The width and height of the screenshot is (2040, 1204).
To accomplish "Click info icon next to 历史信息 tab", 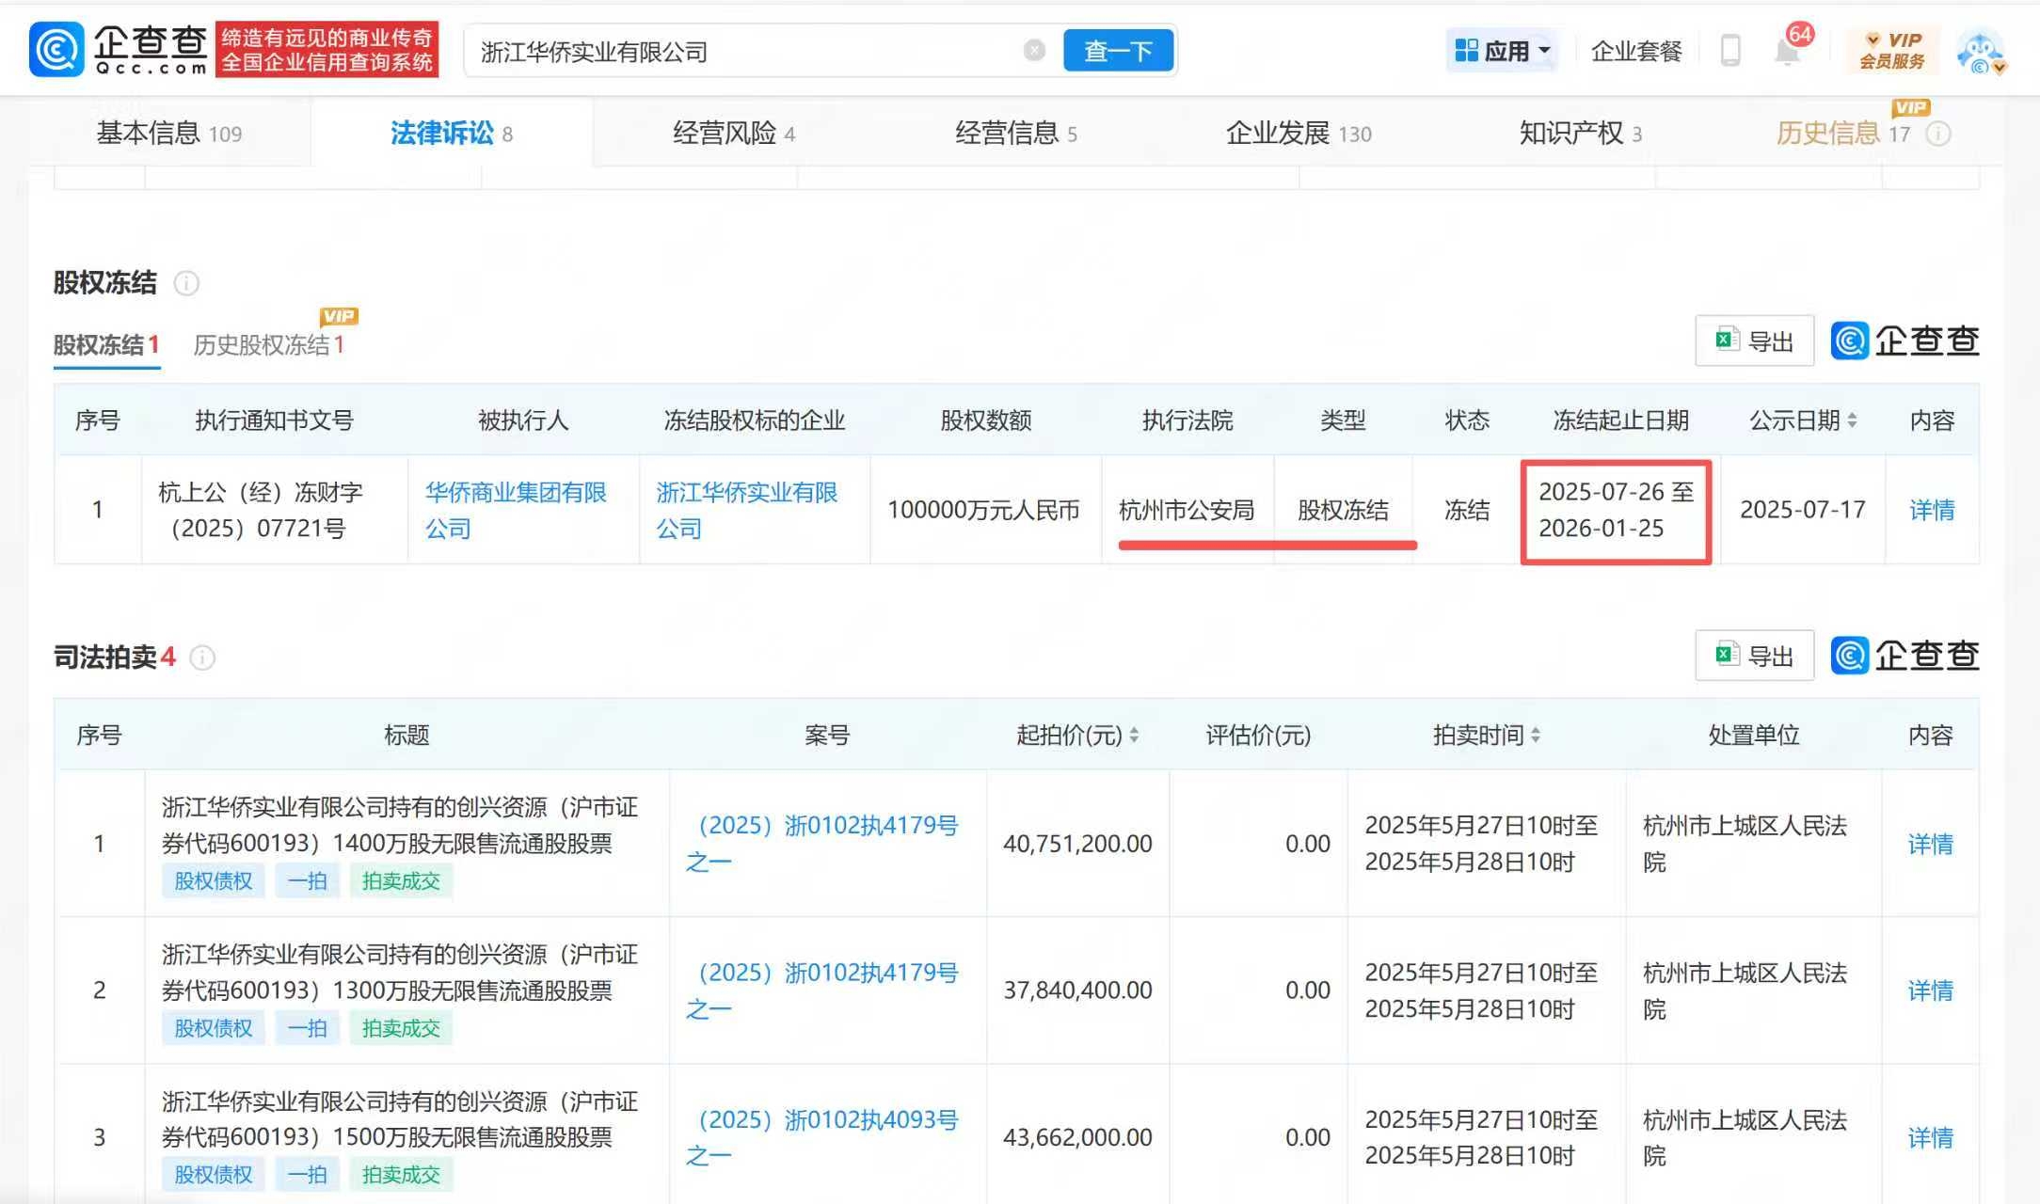I will pos(1937,134).
